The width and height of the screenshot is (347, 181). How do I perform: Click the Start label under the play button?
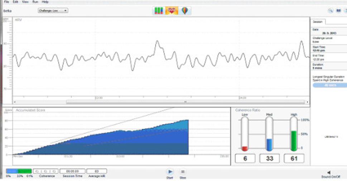(x=170, y=177)
